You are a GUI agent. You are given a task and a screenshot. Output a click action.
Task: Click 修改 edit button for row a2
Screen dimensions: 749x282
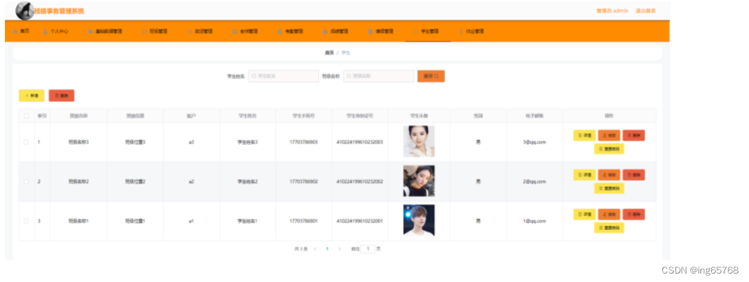[x=609, y=175]
